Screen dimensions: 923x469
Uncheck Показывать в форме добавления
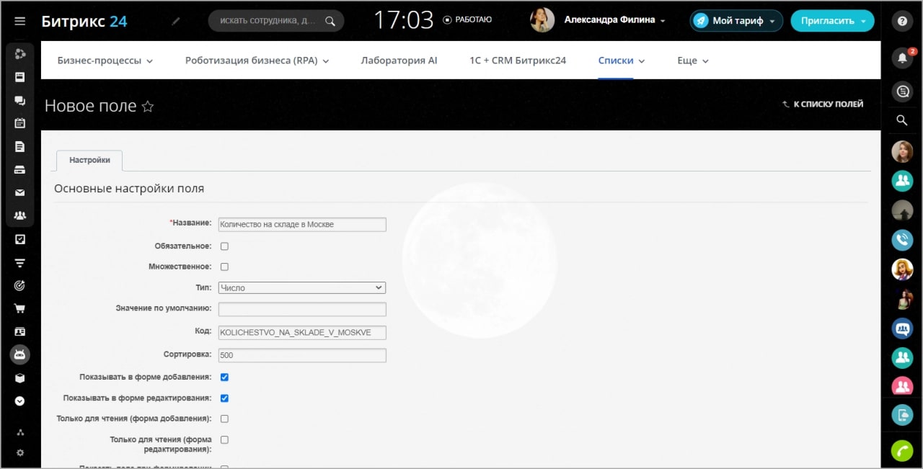[x=224, y=377]
